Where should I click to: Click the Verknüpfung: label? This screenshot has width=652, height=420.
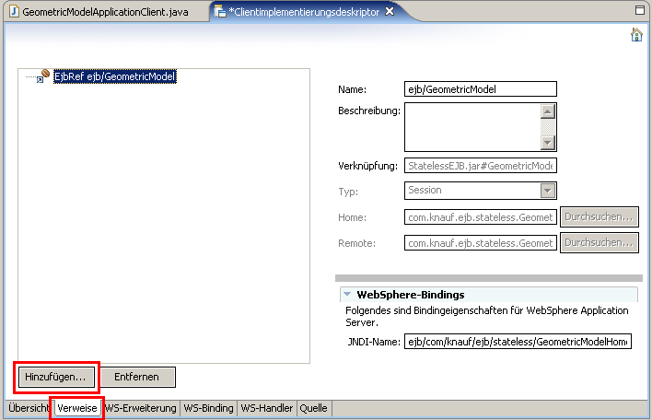pos(367,166)
